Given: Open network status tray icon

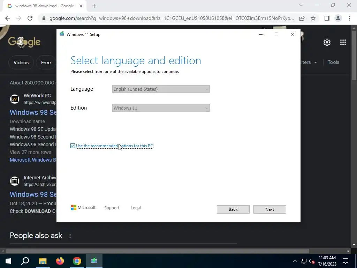Looking at the screenshot, I should (304, 261).
